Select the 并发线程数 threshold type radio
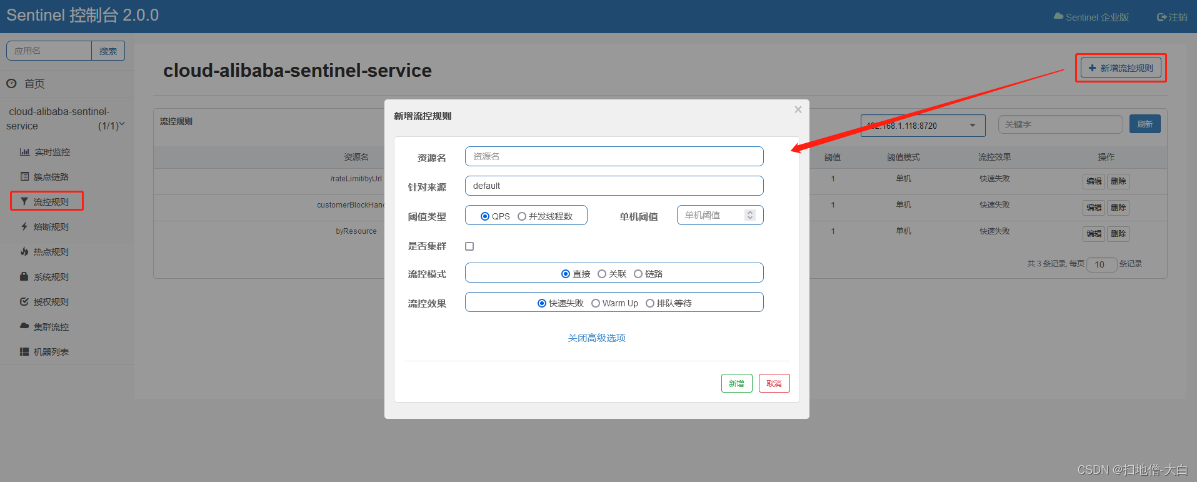The height and width of the screenshot is (482, 1197). click(x=522, y=216)
